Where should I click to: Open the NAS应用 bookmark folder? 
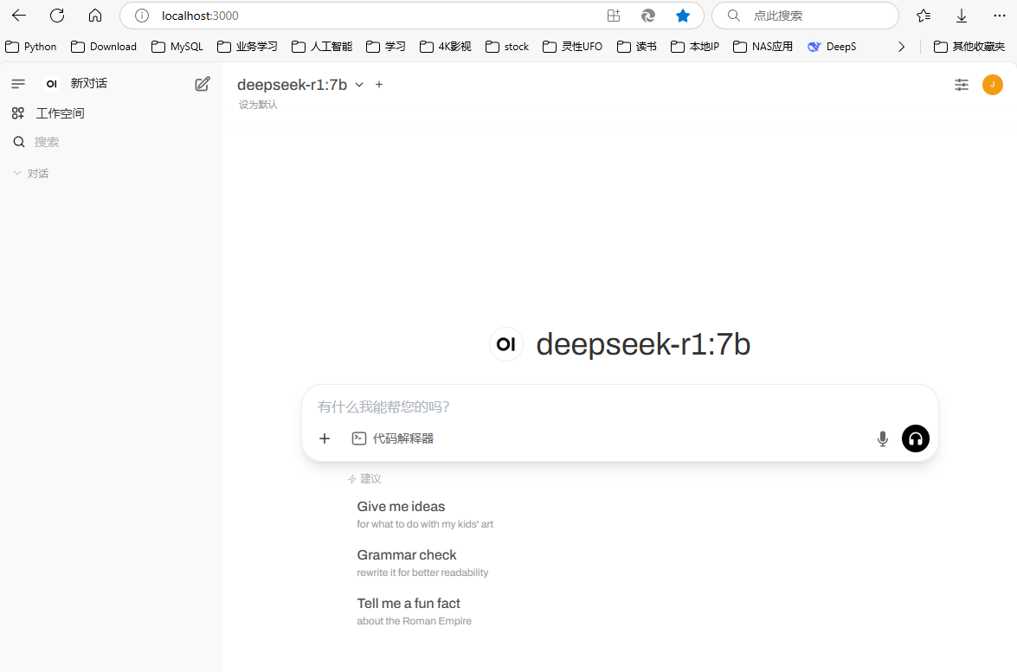point(763,47)
